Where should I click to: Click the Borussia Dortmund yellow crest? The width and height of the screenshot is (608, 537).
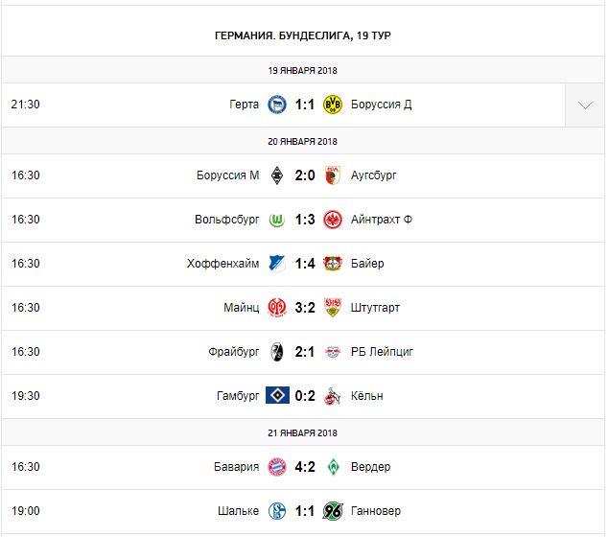point(333,105)
